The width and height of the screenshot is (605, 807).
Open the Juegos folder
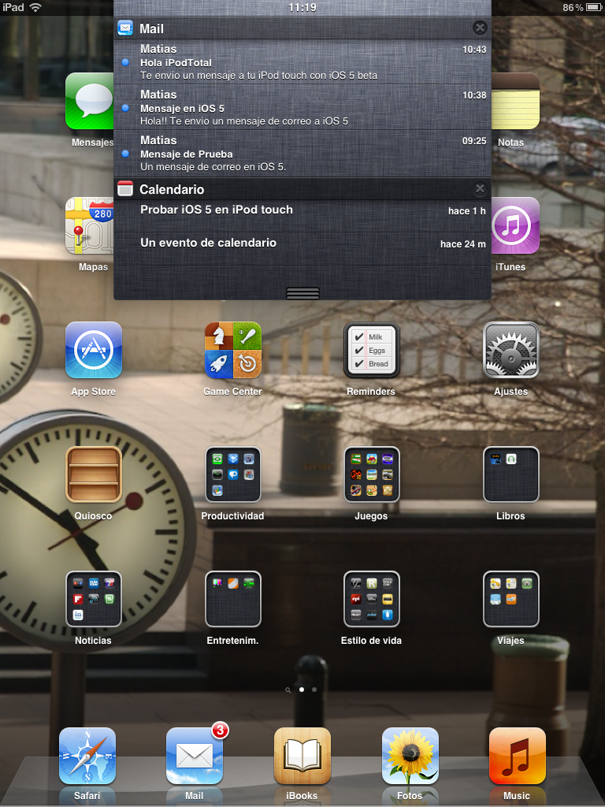pos(372,474)
